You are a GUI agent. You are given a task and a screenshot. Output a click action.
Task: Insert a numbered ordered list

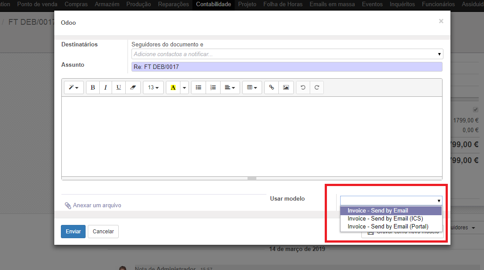(x=213, y=87)
